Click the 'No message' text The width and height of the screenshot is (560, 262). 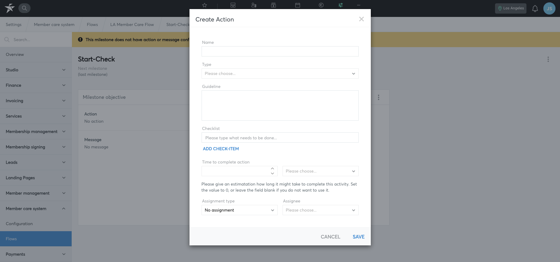pos(96,147)
